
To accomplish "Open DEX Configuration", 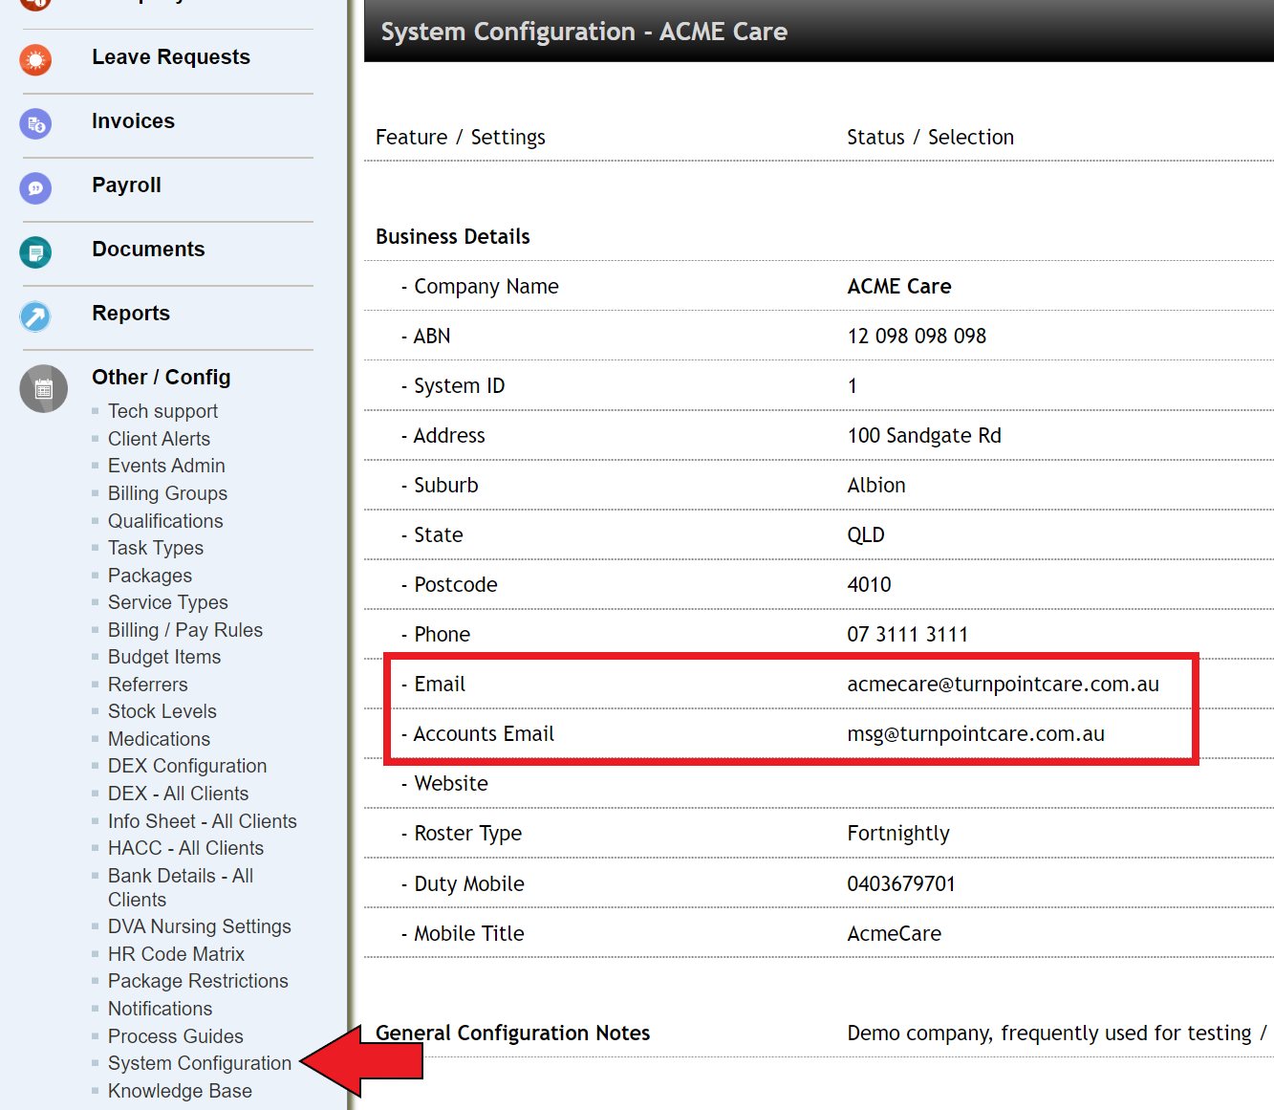I will [187, 766].
